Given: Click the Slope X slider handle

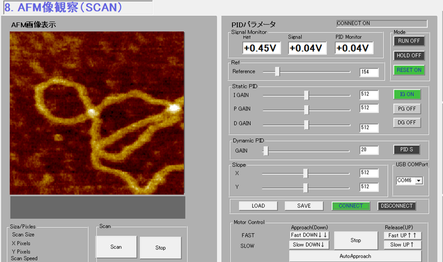Looking at the screenshot, I should point(305,173).
